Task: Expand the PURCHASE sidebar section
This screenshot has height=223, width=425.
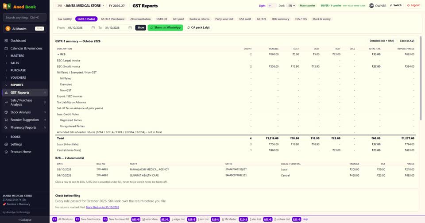Action: click(25, 70)
